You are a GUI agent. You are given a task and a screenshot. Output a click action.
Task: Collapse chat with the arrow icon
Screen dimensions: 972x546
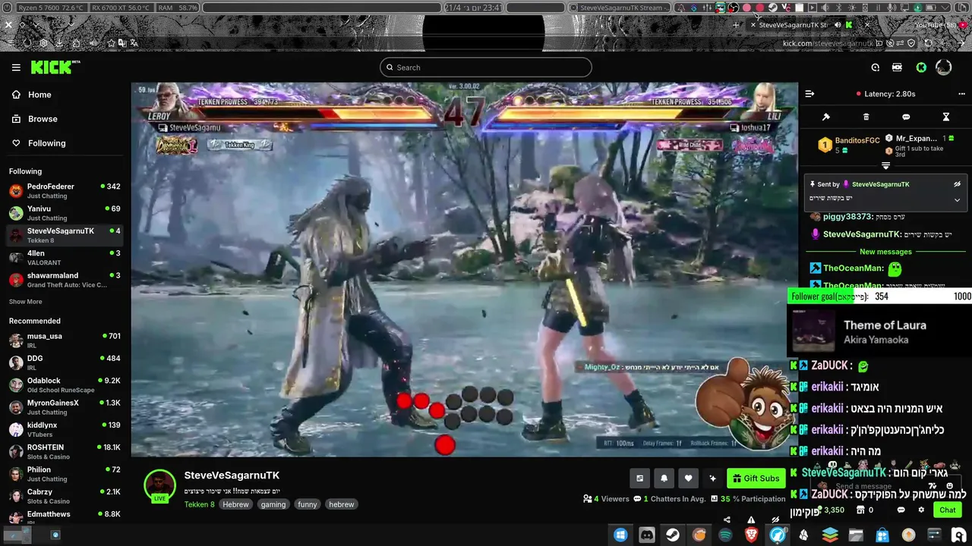[x=809, y=94]
